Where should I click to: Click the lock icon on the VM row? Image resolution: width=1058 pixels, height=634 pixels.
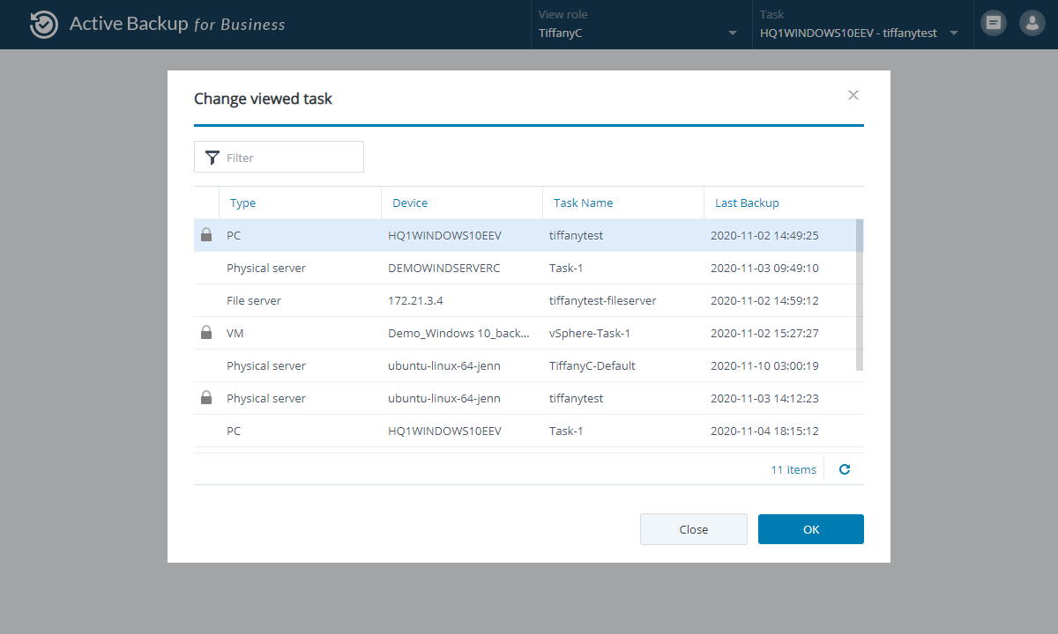click(x=206, y=333)
